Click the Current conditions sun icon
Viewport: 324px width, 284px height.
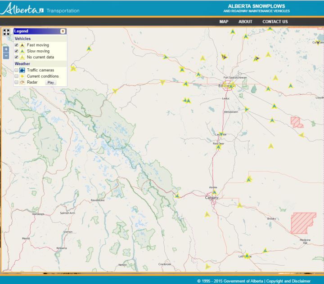click(22, 76)
